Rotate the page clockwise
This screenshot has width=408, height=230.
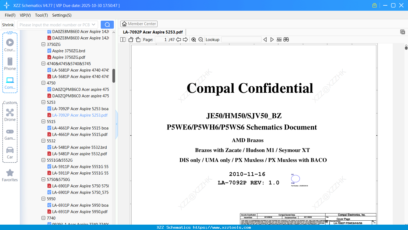click(138, 40)
